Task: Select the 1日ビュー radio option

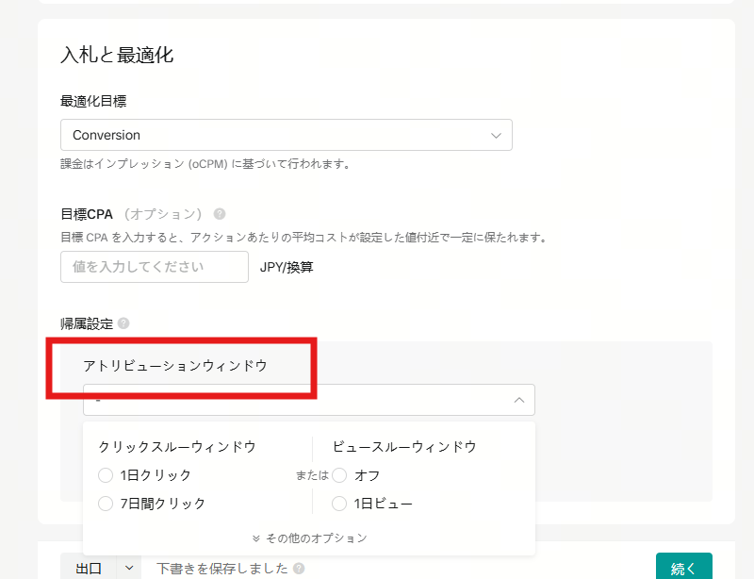Action: click(x=339, y=504)
